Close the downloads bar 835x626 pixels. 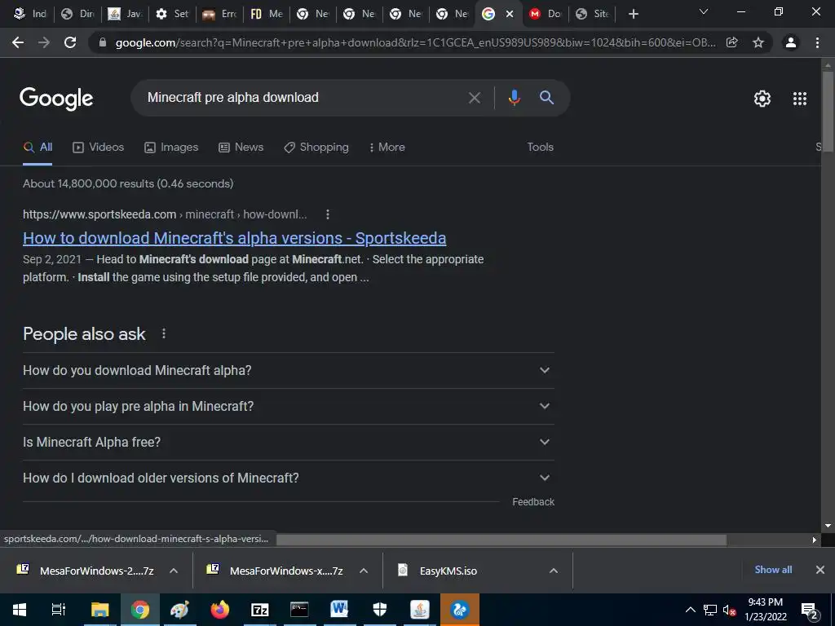click(820, 570)
